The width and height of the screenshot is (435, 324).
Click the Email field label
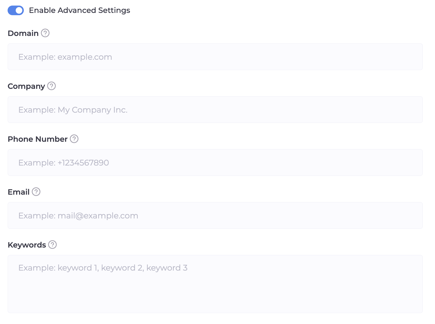coord(18,192)
